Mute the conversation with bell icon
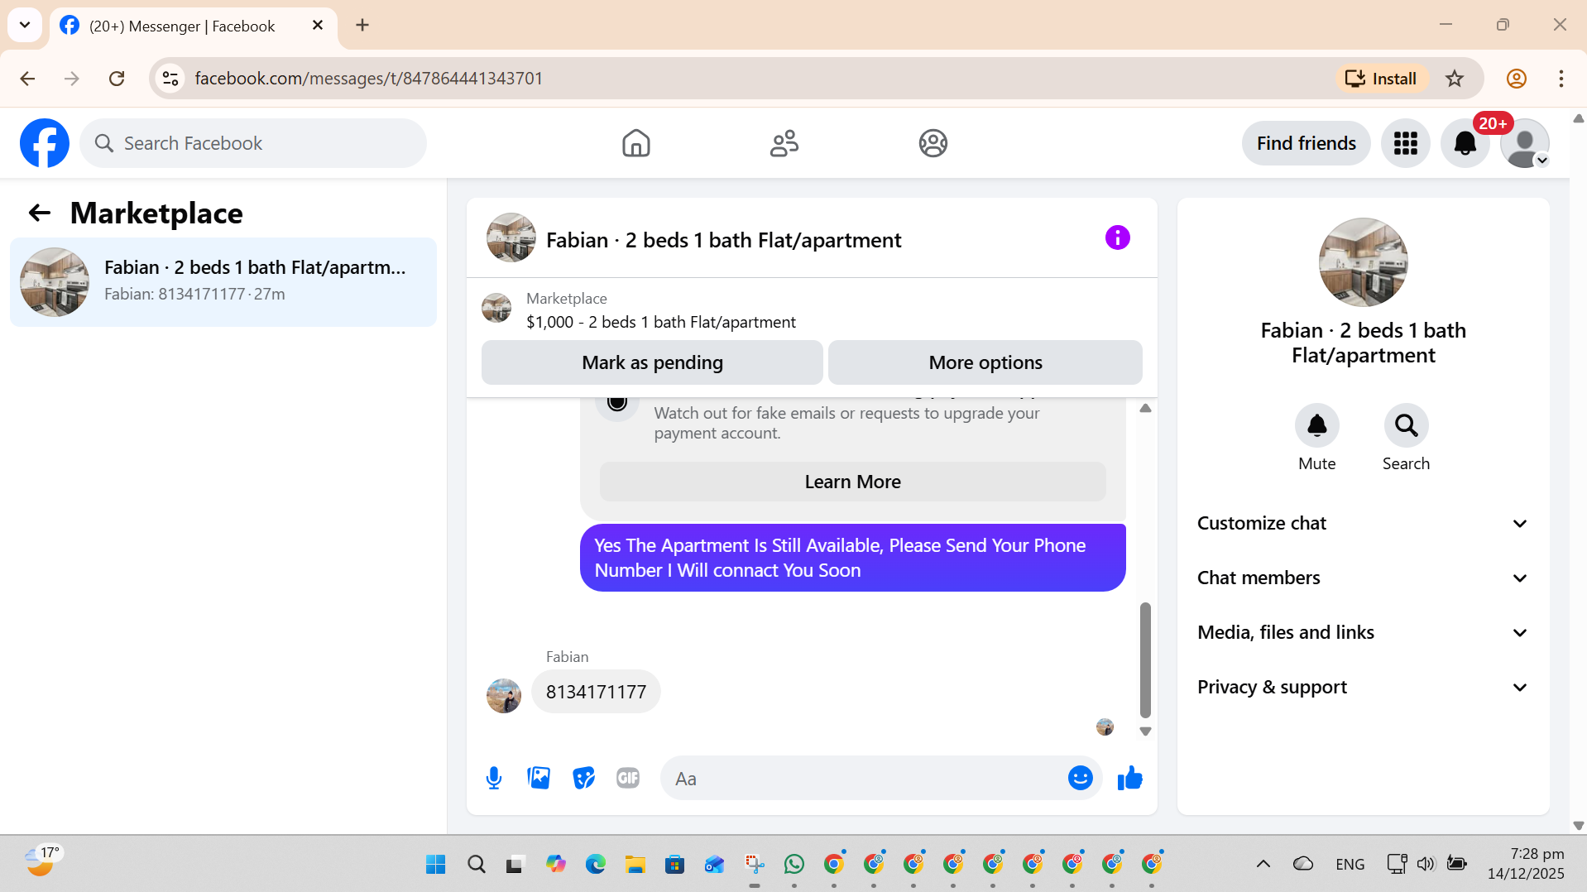The height and width of the screenshot is (892, 1587). click(x=1316, y=425)
